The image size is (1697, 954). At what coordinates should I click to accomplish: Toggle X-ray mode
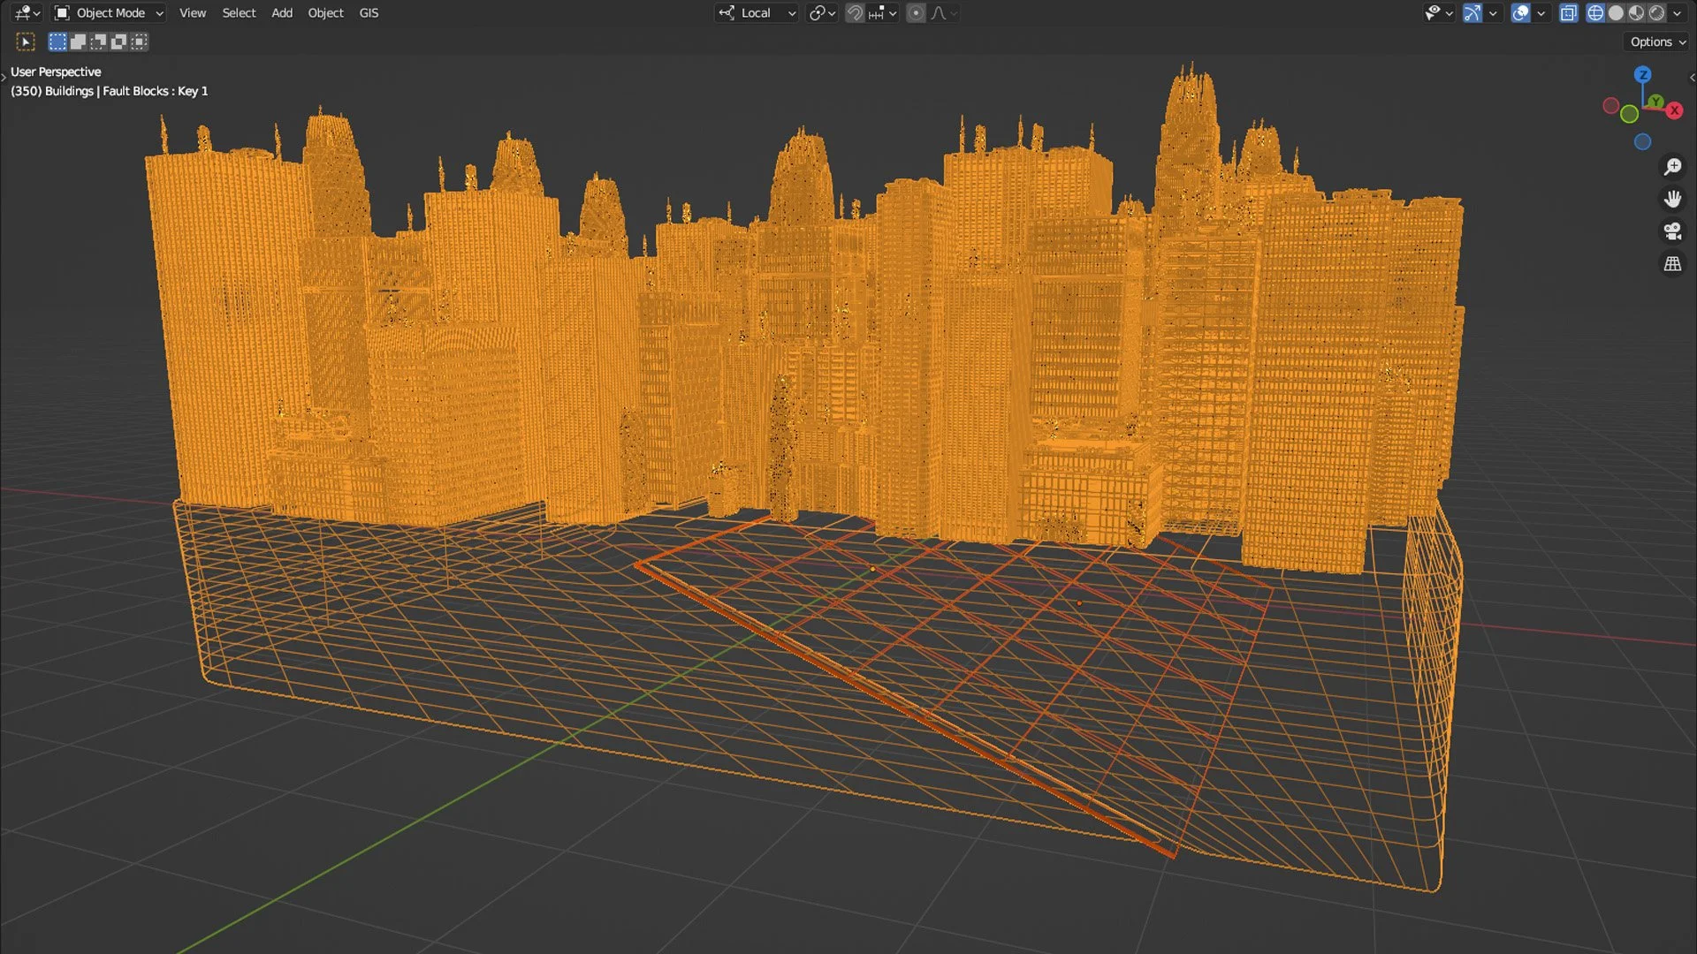tap(1568, 13)
